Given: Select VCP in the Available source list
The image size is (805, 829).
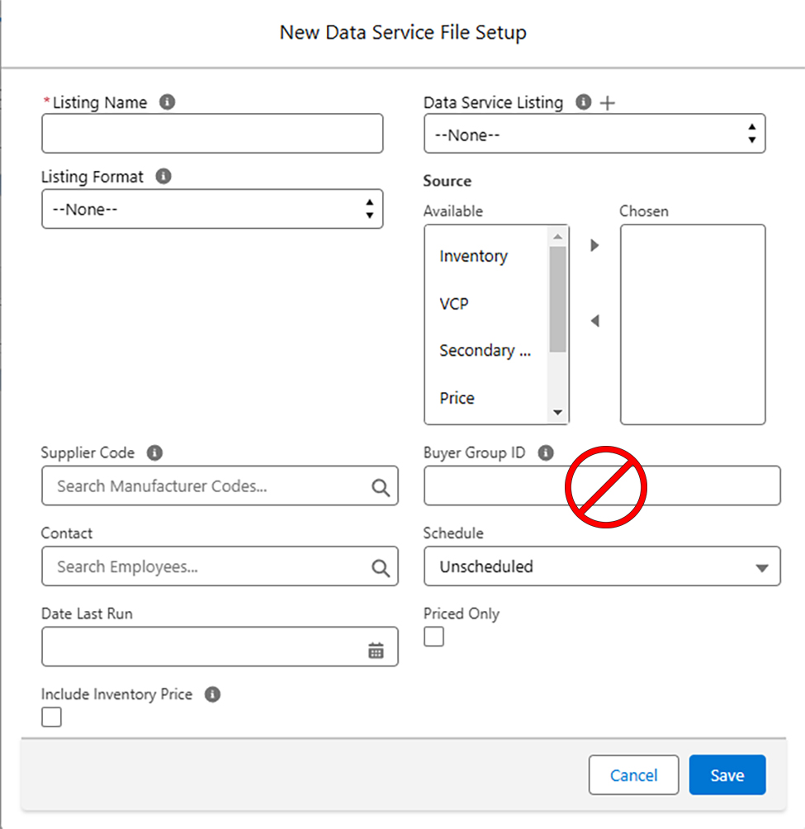Looking at the screenshot, I should 454,304.
